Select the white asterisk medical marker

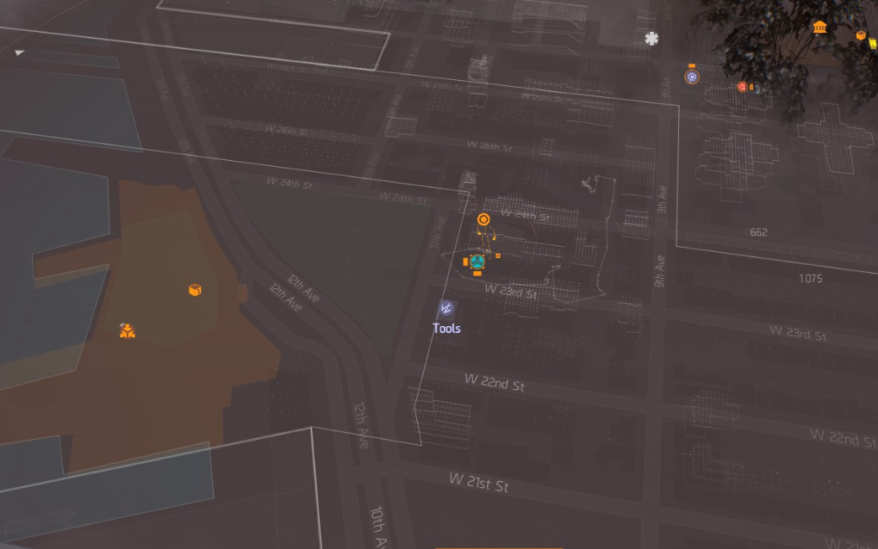tap(651, 39)
